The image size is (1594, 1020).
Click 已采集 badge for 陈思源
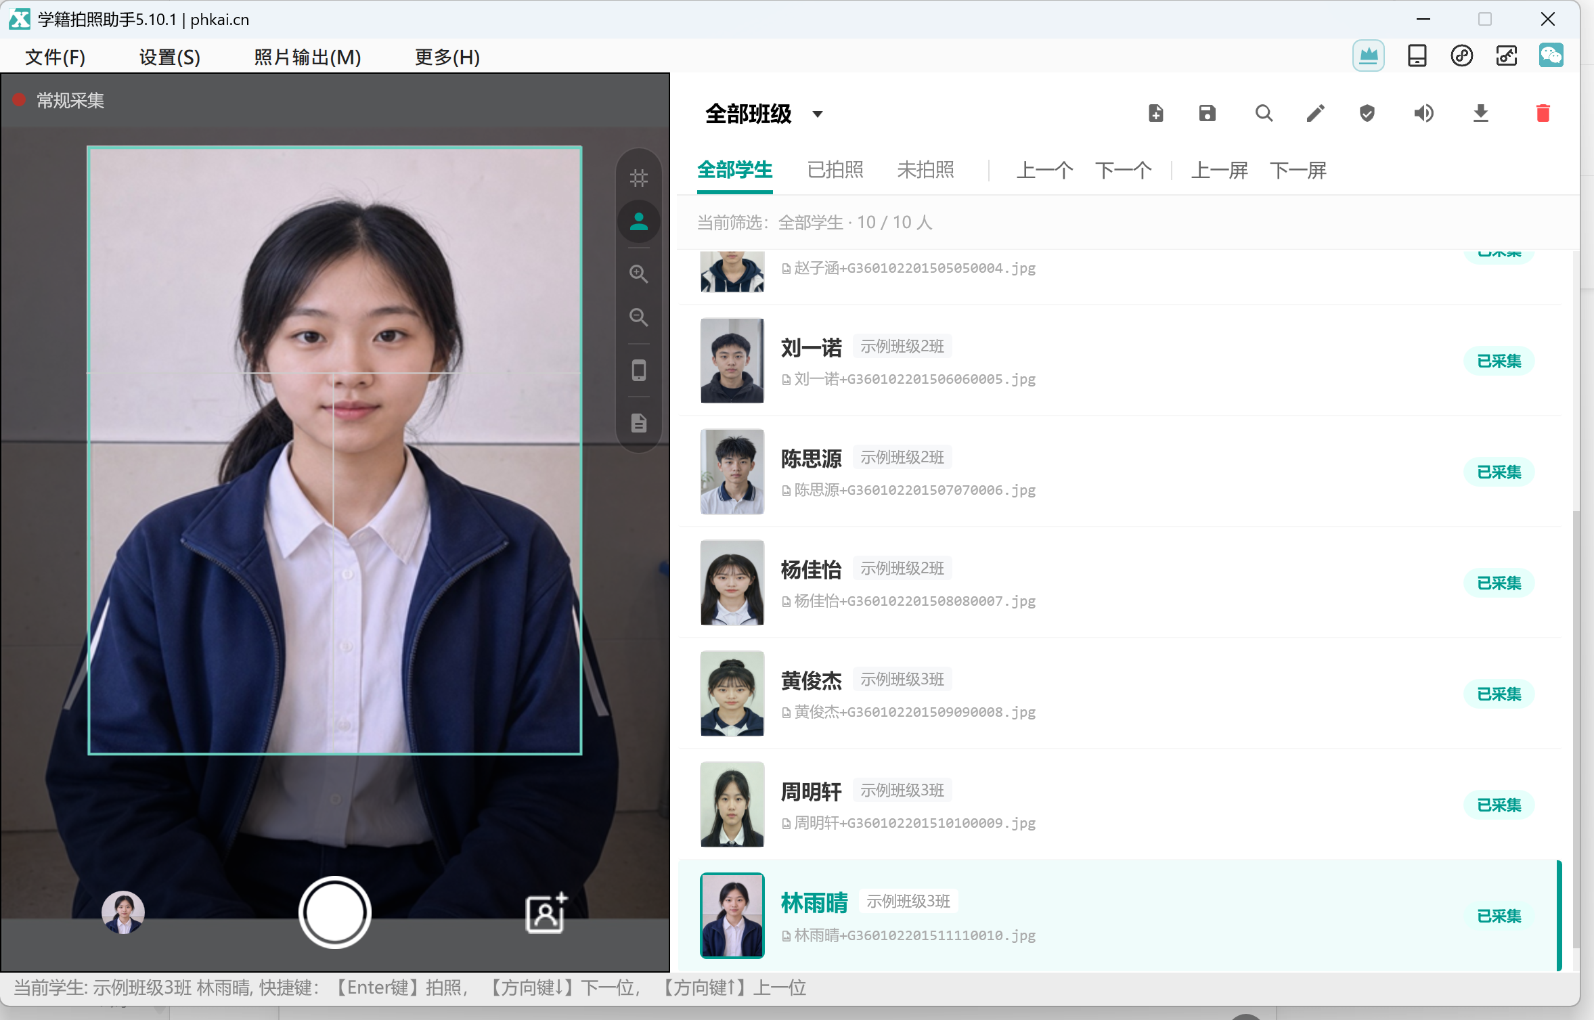coord(1499,472)
